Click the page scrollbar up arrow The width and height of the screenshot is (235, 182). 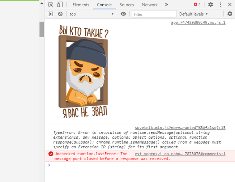tap(42, 3)
